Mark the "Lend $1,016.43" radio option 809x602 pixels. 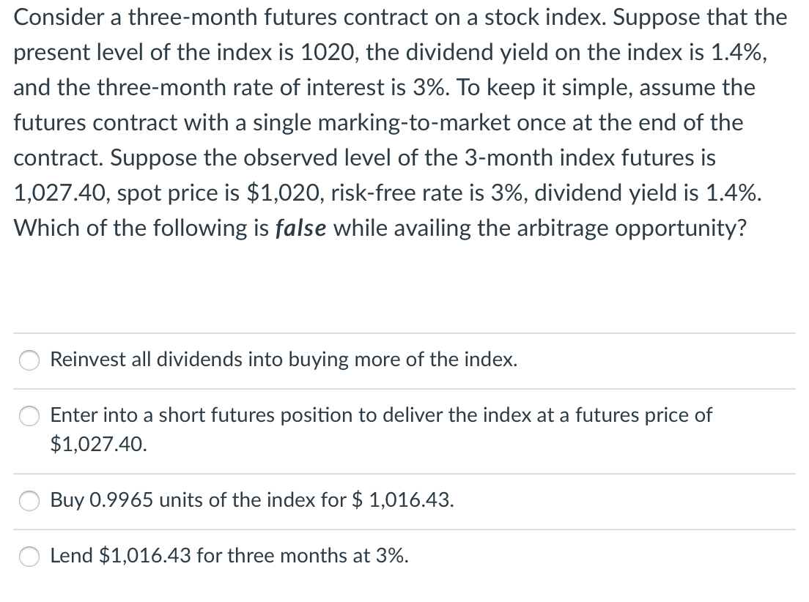tap(29, 557)
